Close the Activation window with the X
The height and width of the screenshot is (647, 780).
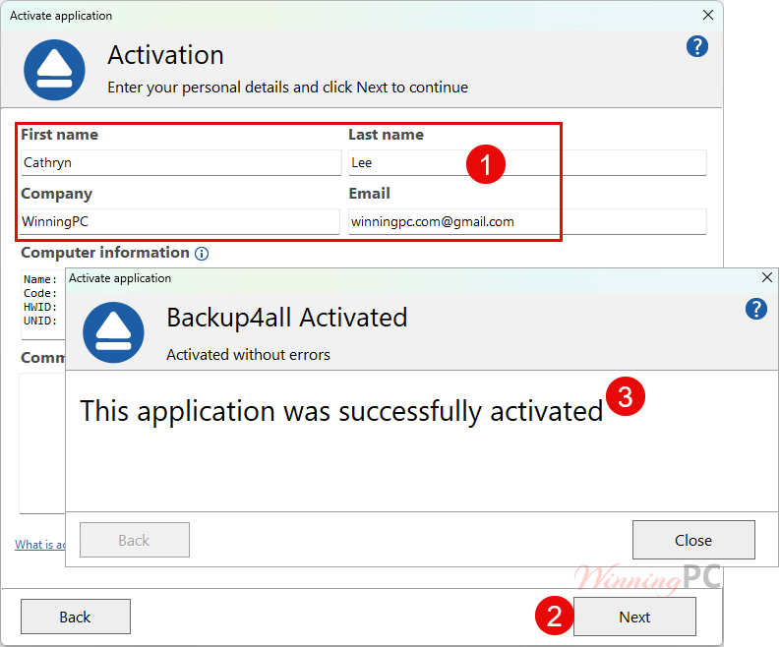click(708, 15)
